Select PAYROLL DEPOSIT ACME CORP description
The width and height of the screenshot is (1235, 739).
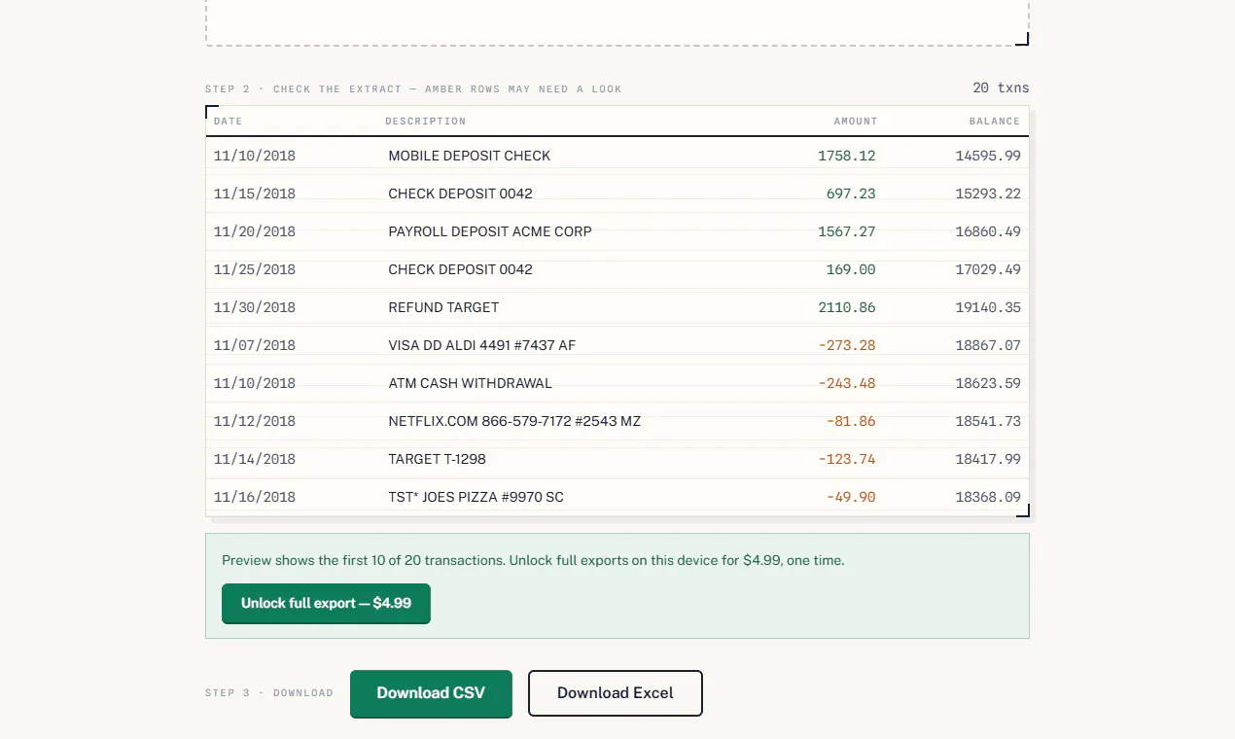490,231
